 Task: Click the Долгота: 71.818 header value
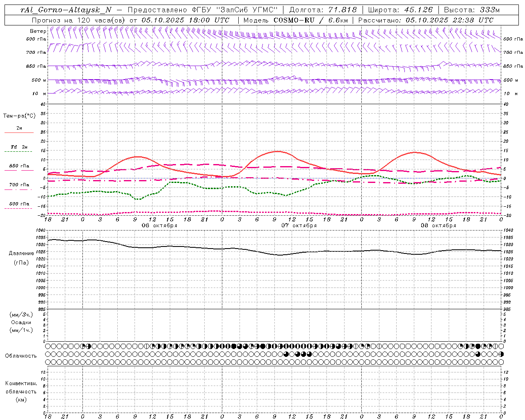click(323, 10)
